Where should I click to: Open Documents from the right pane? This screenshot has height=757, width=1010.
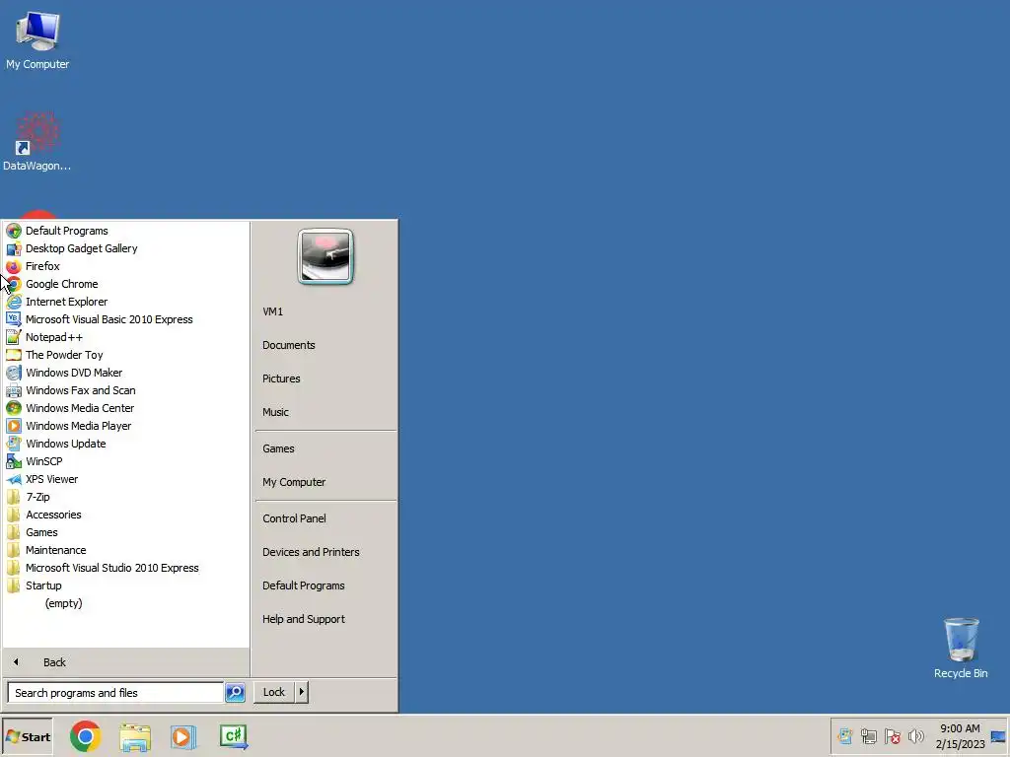coord(325,345)
